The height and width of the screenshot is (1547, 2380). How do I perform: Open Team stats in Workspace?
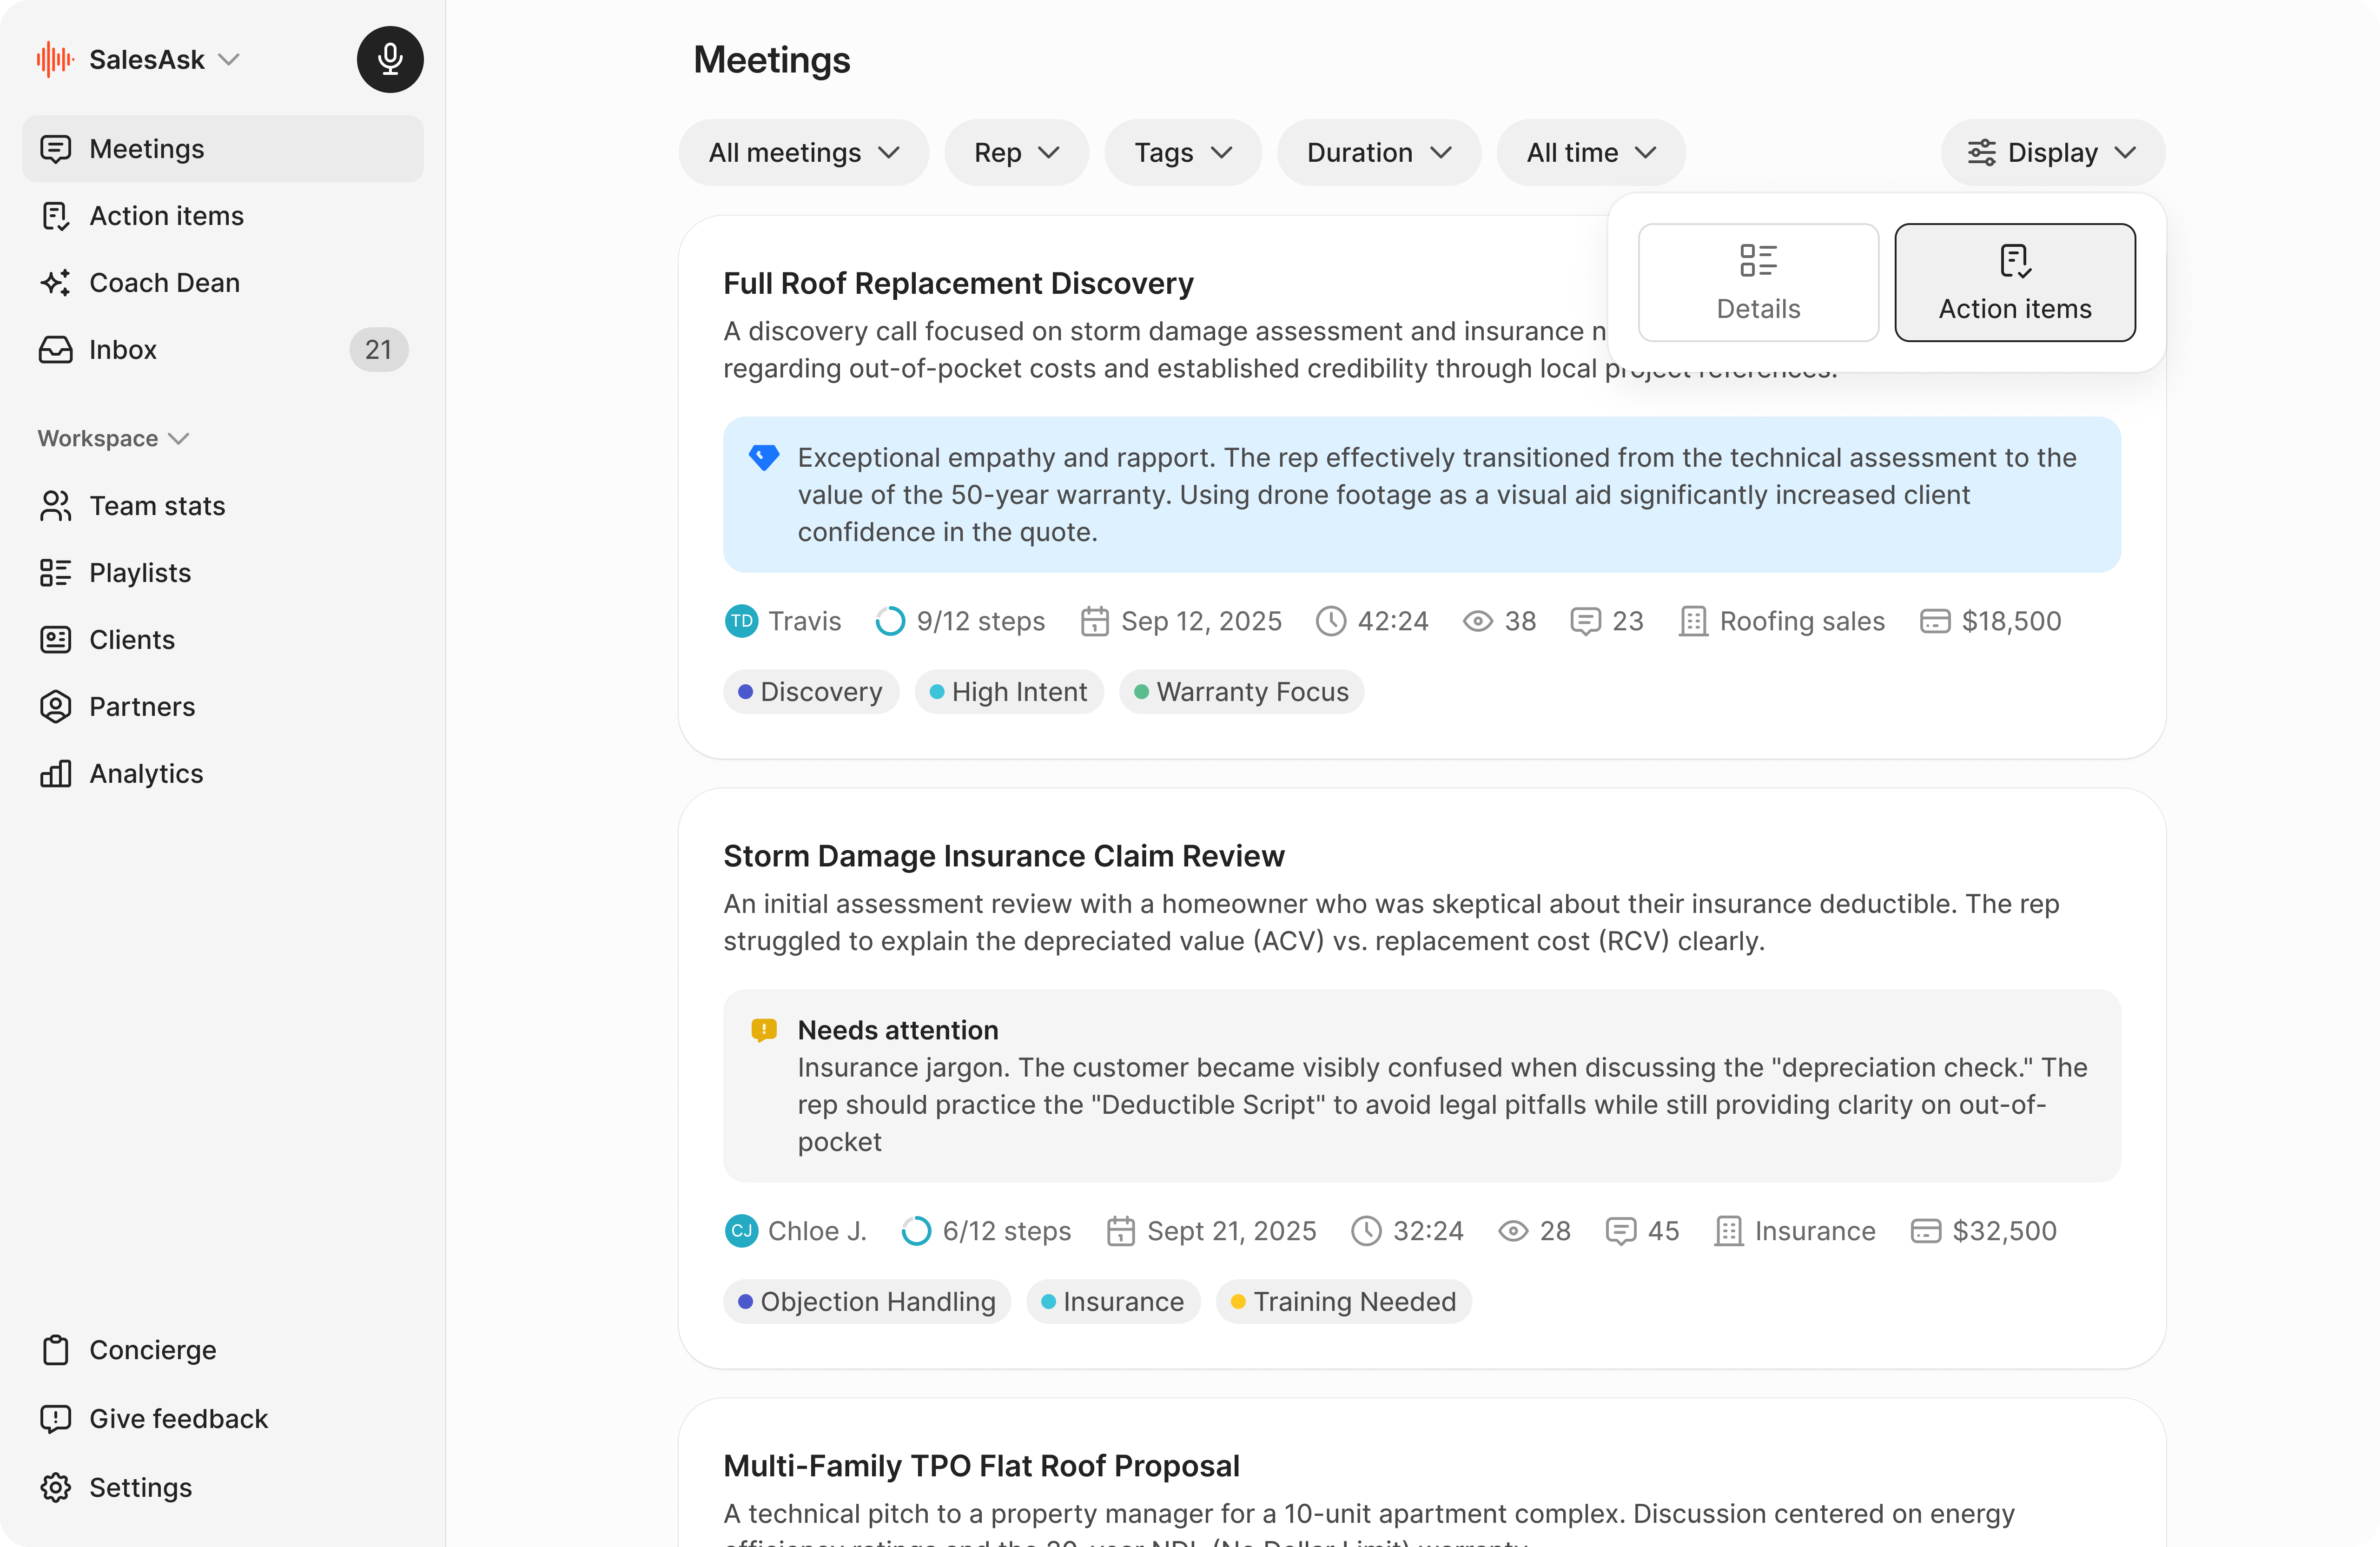157,506
